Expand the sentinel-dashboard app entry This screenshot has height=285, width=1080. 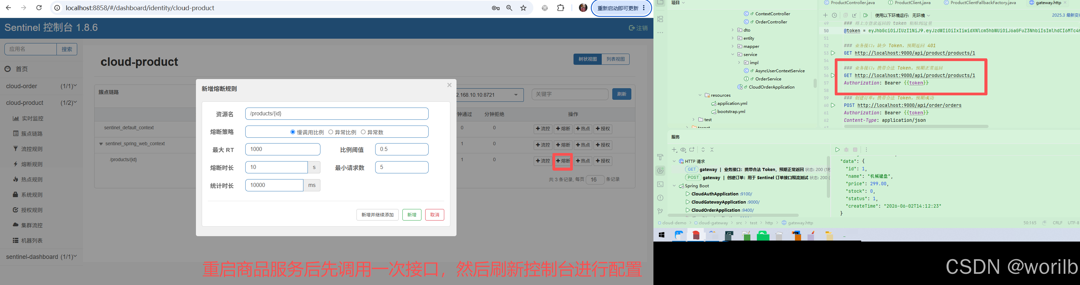tap(41, 256)
